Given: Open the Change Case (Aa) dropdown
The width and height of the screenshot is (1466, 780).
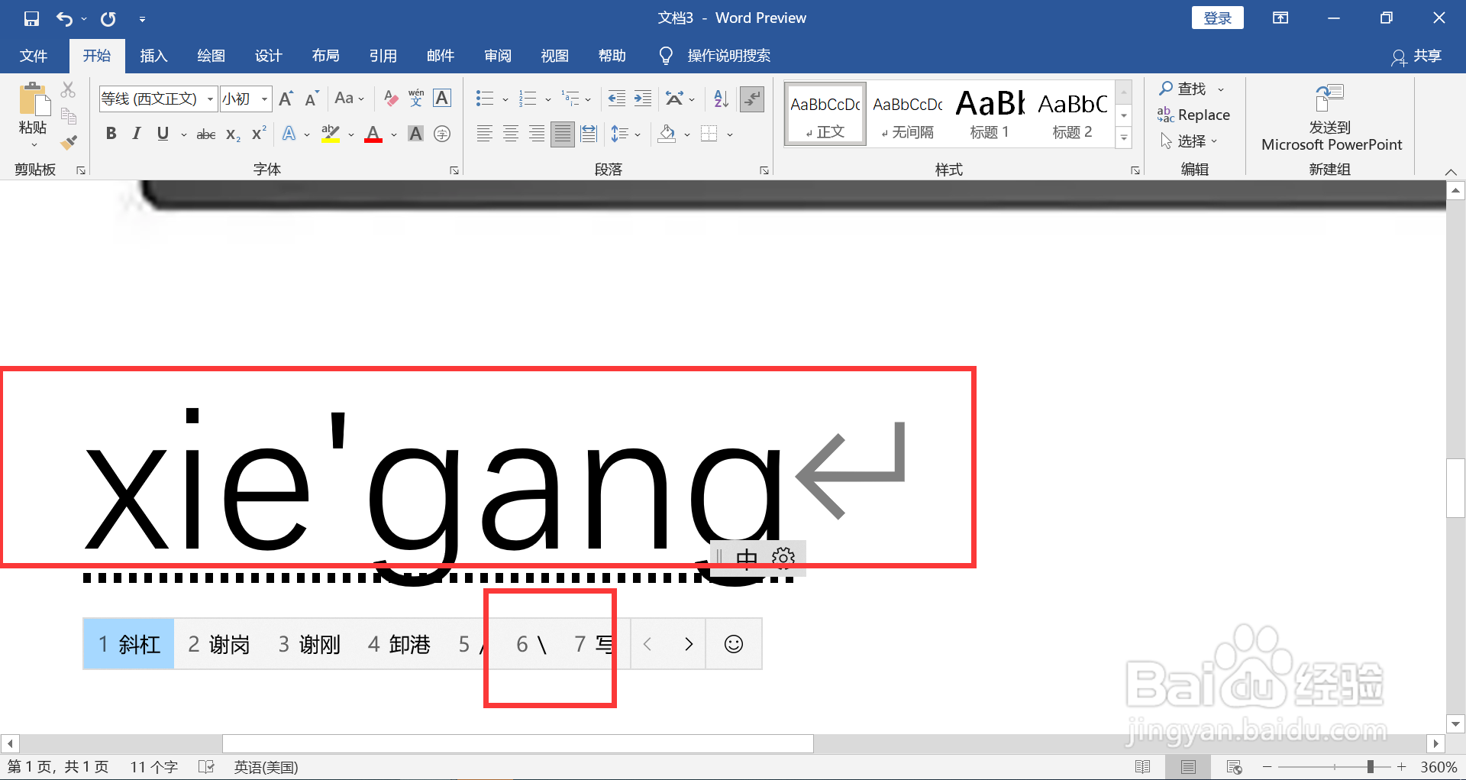Looking at the screenshot, I should click(350, 99).
